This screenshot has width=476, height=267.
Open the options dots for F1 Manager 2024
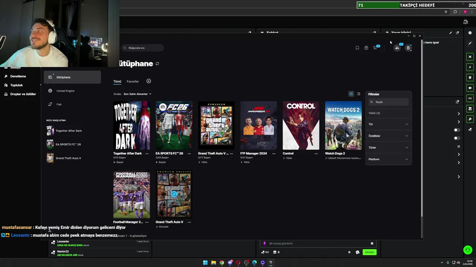(274, 154)
